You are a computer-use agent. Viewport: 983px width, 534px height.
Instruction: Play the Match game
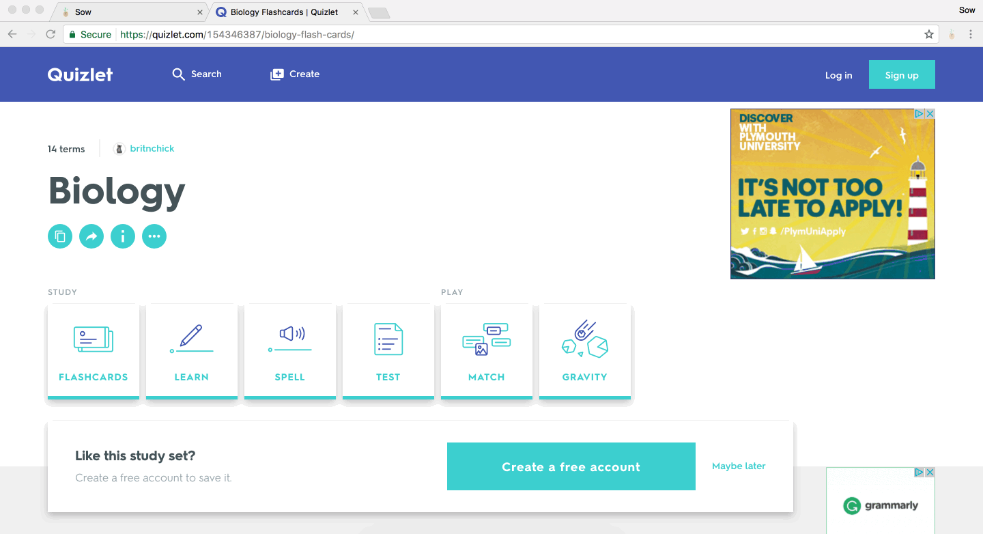point(487,352)
